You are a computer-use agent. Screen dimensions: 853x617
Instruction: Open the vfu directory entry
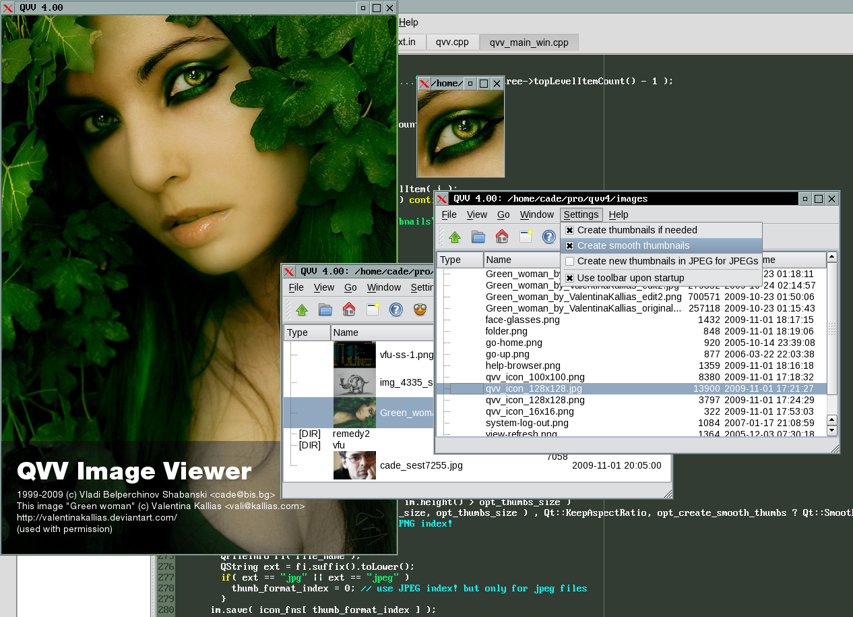pos(339,445)
